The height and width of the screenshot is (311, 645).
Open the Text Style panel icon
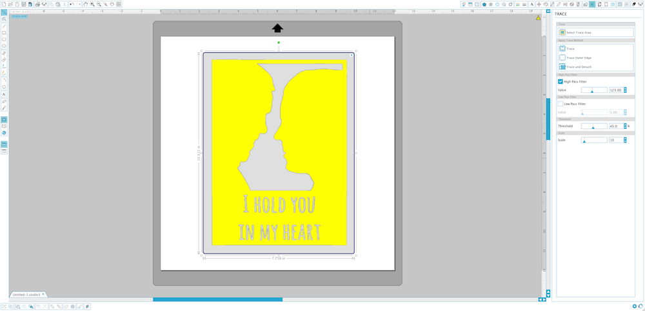pyautogui.click(x=532, y=4)
